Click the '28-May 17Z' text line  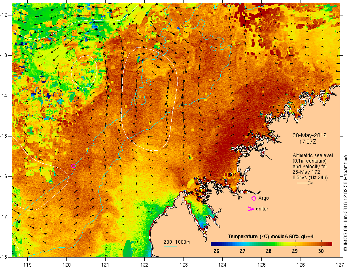point(306,172)
